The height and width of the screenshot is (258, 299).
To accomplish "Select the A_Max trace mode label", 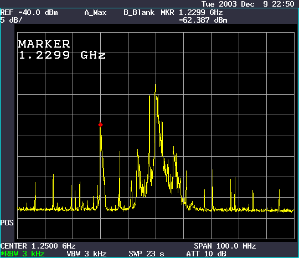I will [x=95, y=13].
